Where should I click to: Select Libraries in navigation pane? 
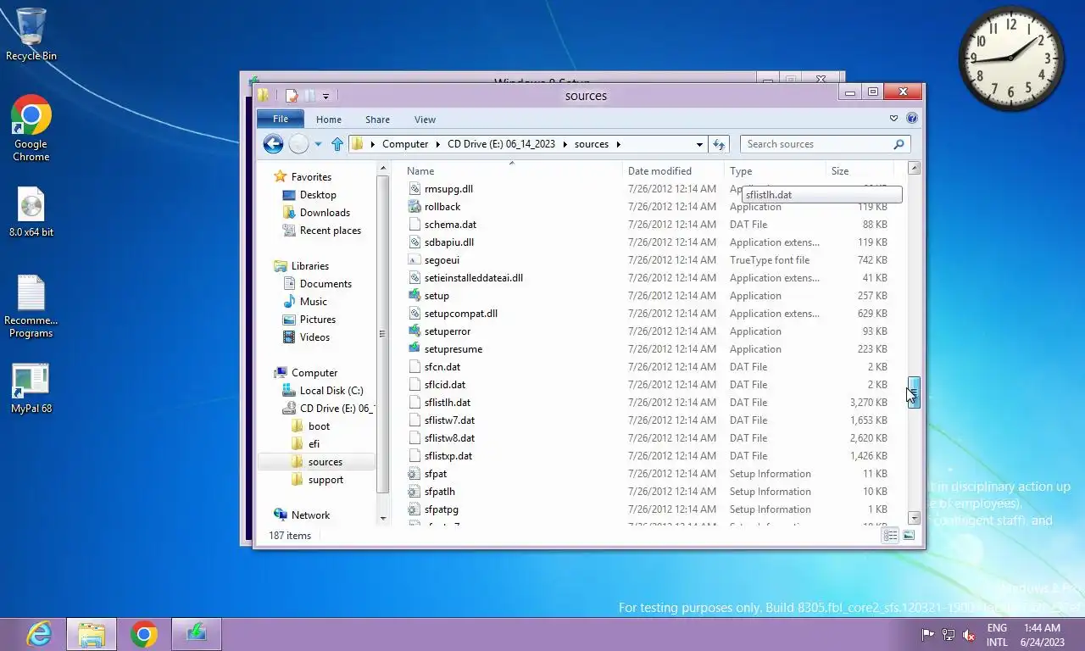(x=310, y=266)
